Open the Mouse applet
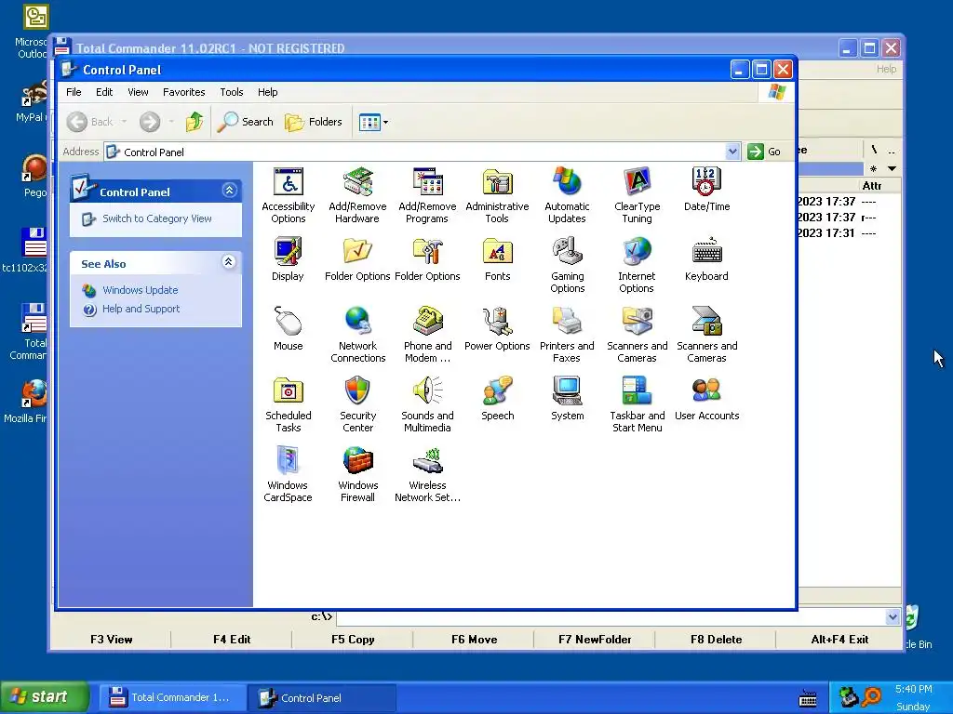This screenshot has width=953, height=714. 289,329
